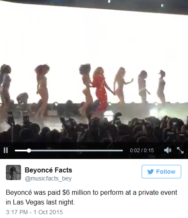Click the dancer on far right of video

(x=161, y=87)
